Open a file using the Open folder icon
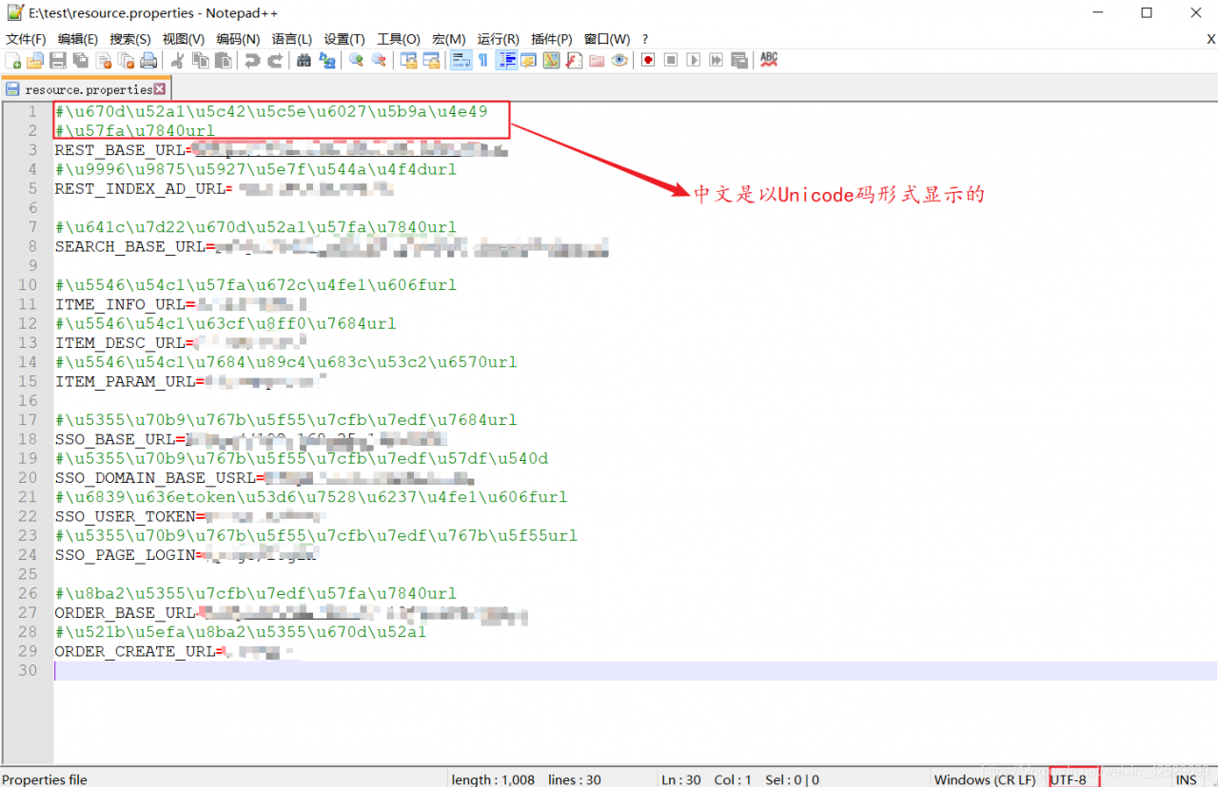This screenshot has height=787, width=1218. tap(34, 61)
